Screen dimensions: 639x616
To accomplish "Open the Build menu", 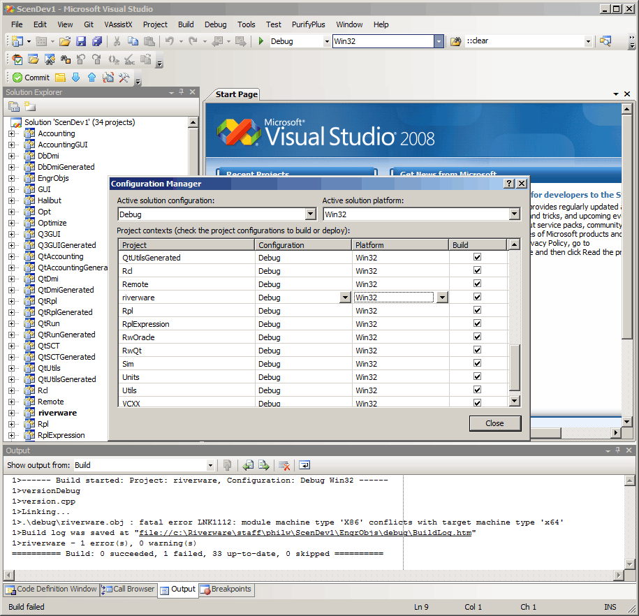I will [186, 24].
